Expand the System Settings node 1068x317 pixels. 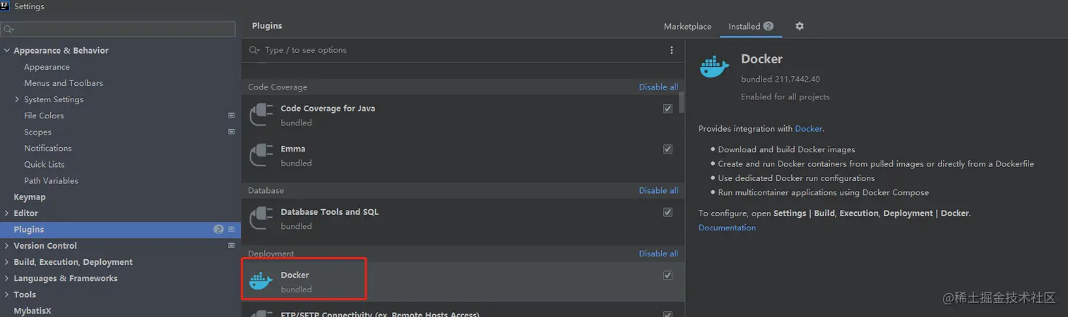pyautogui.click(x=17, y=99)
